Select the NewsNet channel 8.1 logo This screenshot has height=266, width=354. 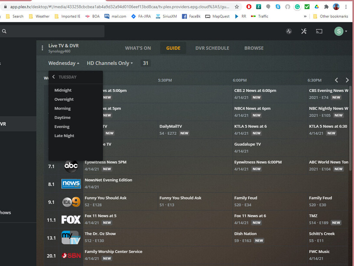(x=71, y=184)
